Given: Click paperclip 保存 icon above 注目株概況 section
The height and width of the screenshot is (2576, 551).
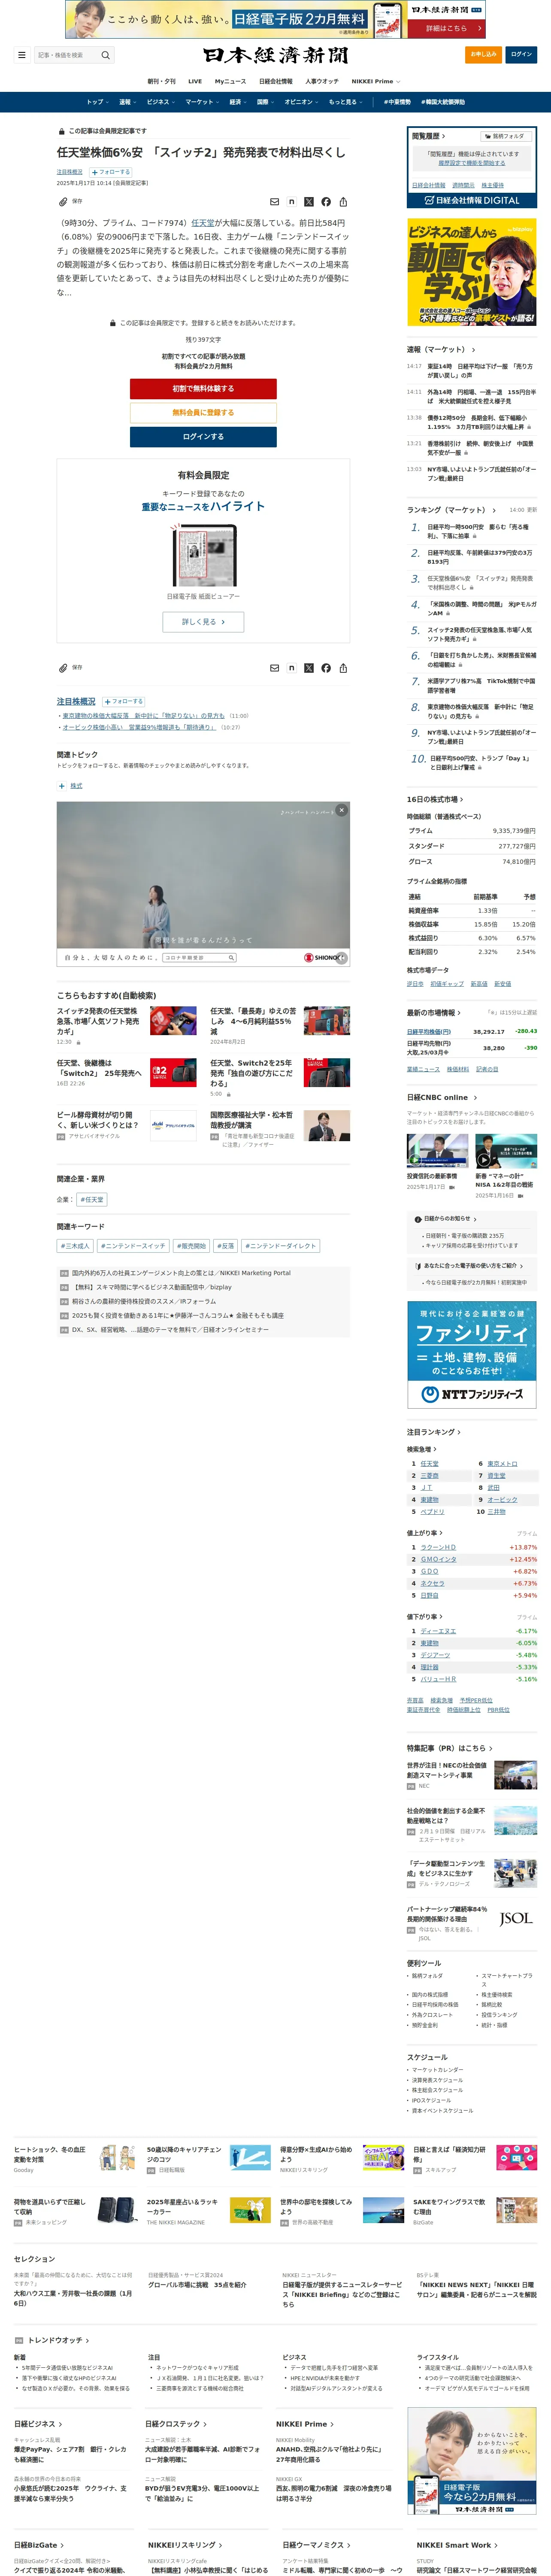Looking at the screenshot, I should point(63,667).
